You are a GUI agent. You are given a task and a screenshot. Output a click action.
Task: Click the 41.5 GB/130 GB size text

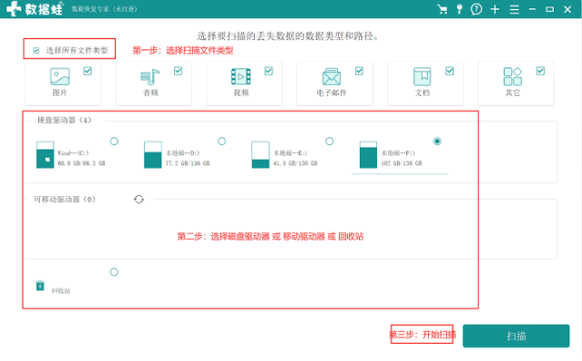point(295,163)
